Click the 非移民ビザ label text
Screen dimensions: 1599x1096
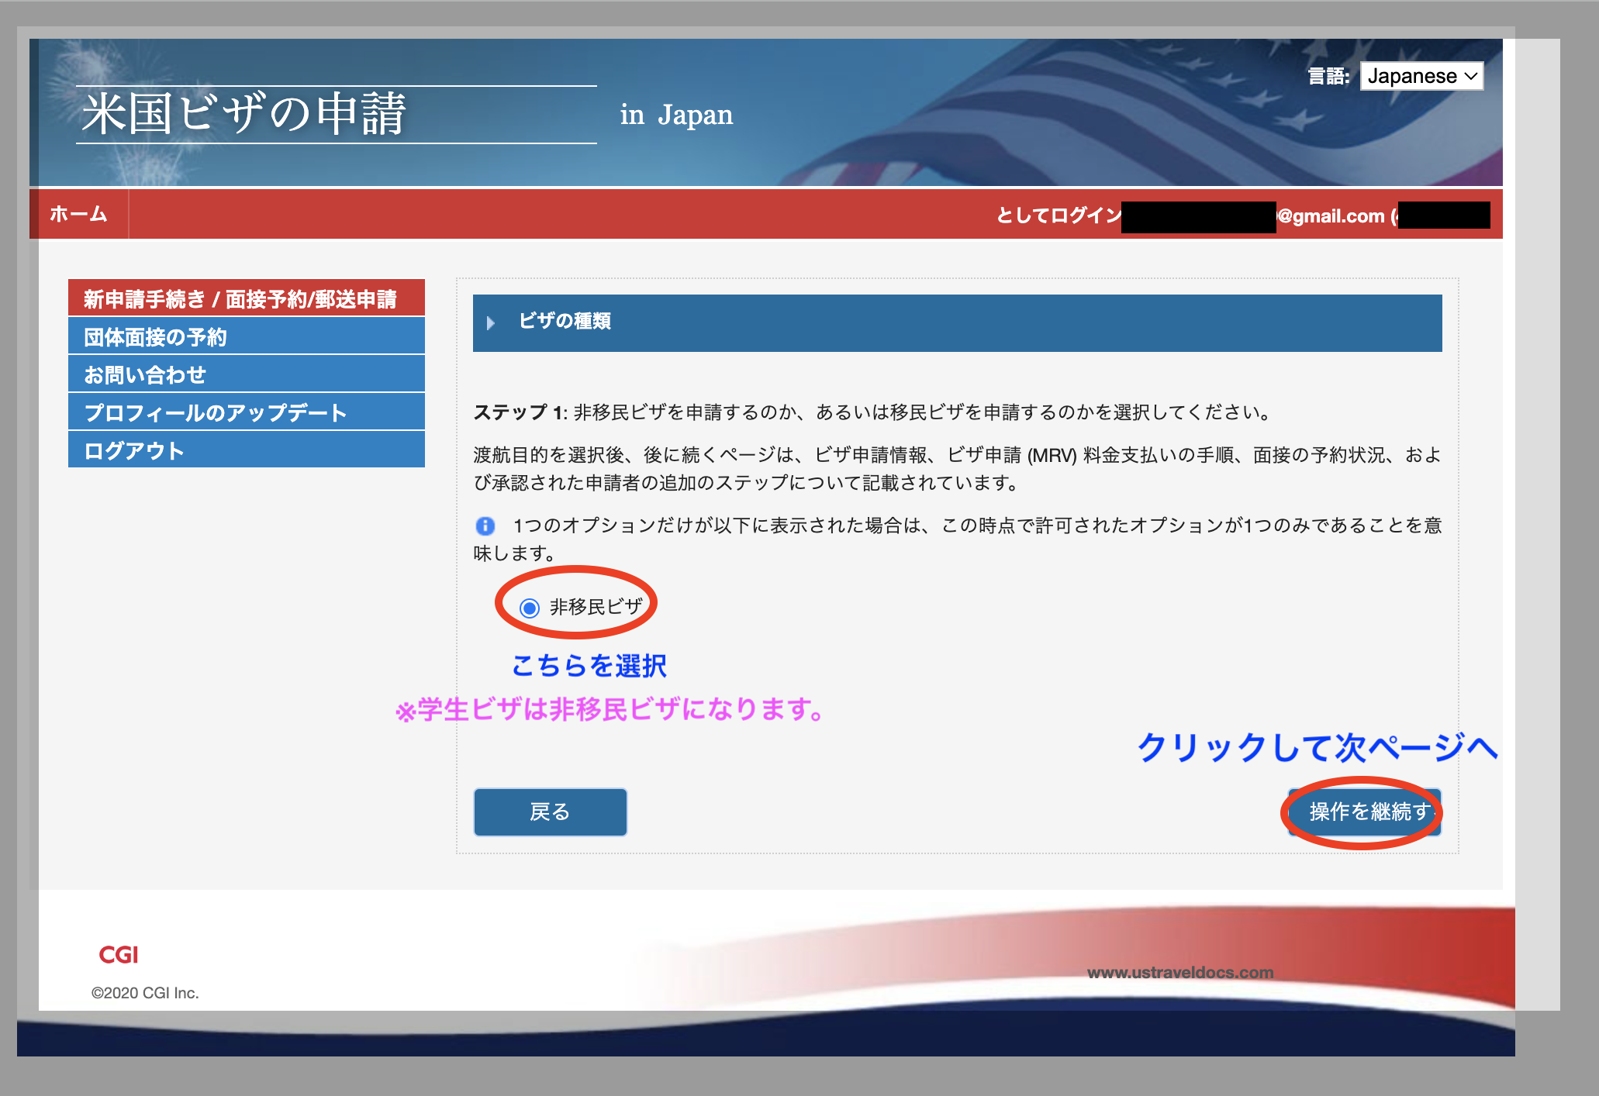pyautogui.click(x=596, y=607)
